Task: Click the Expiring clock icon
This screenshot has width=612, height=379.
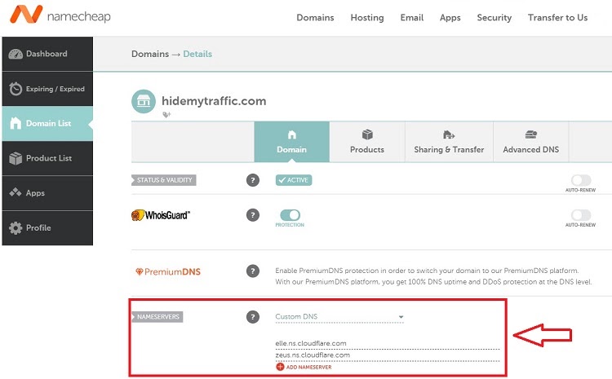Action: pos(16,89)
